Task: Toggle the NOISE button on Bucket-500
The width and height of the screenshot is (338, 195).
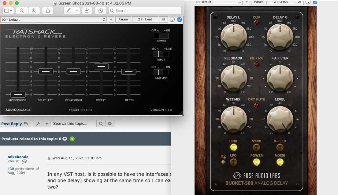Action: pos(280,162)
